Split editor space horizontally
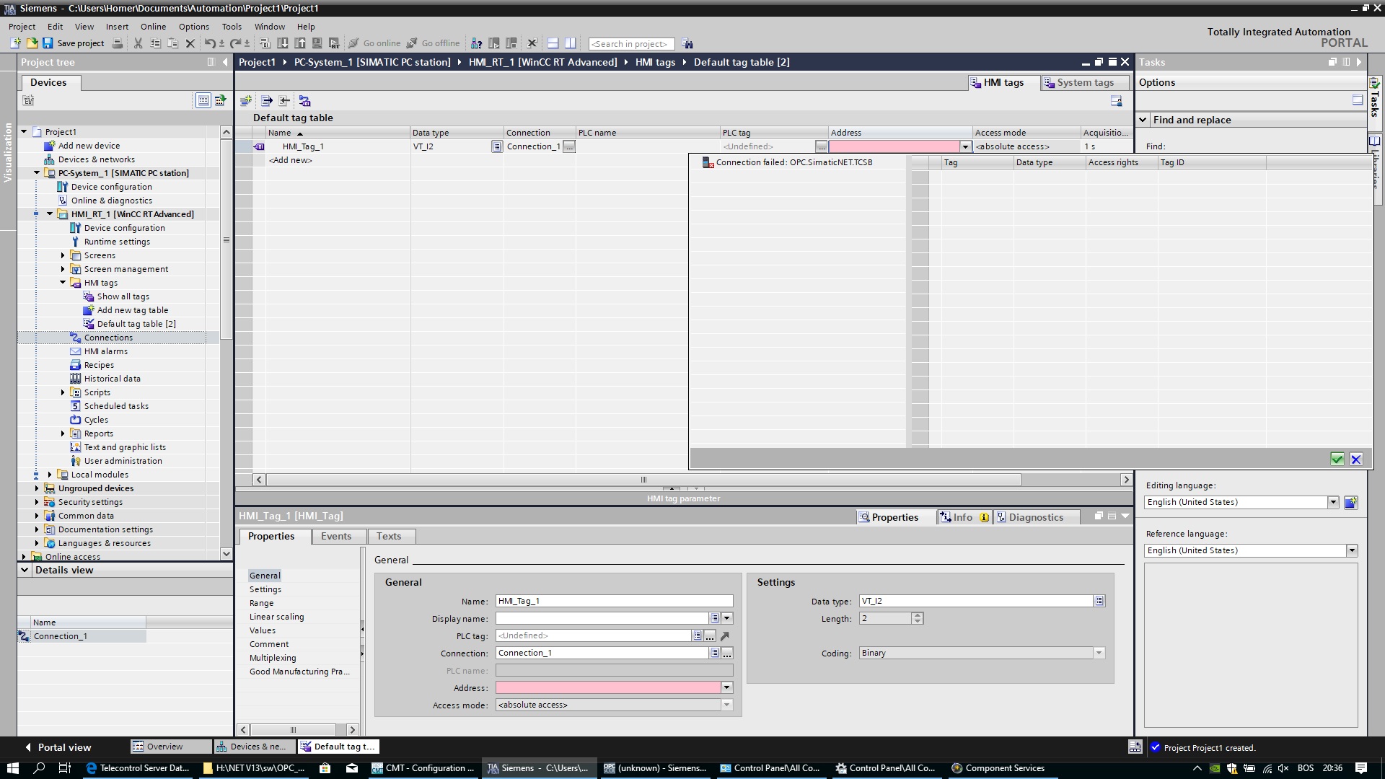 [x=553, y=43]
